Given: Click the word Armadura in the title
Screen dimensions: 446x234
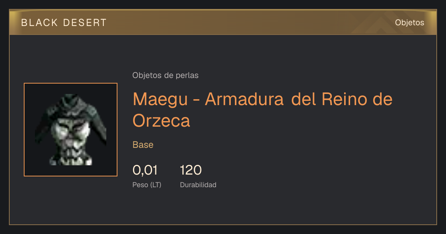Looking at the screenshot, I should [x=244, y=99].
